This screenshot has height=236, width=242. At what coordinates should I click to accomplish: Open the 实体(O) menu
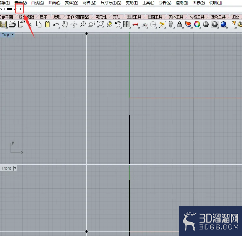click(x=71, y=3)
